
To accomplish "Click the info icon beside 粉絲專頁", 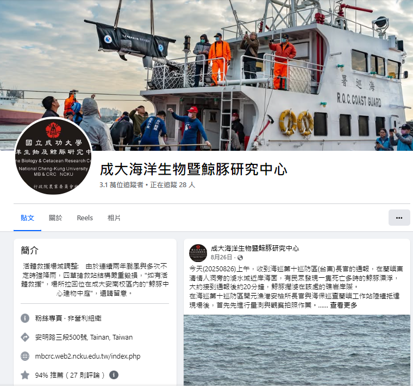I will pos(25,318).
